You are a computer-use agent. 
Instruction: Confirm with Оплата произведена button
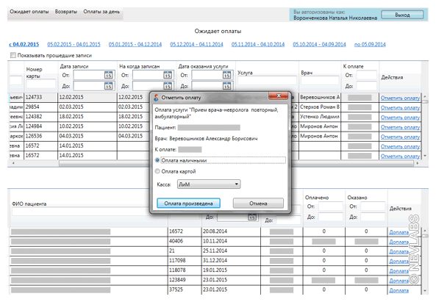(x=188, y=204)
